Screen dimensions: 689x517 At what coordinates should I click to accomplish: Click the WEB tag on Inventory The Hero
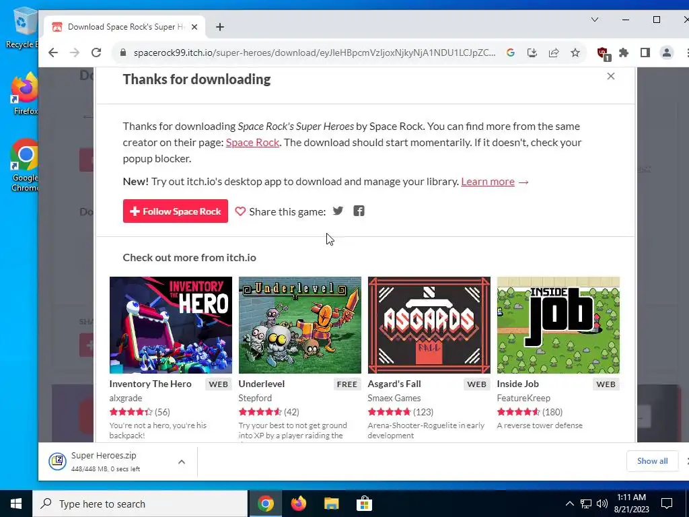(x=219, y=384)
